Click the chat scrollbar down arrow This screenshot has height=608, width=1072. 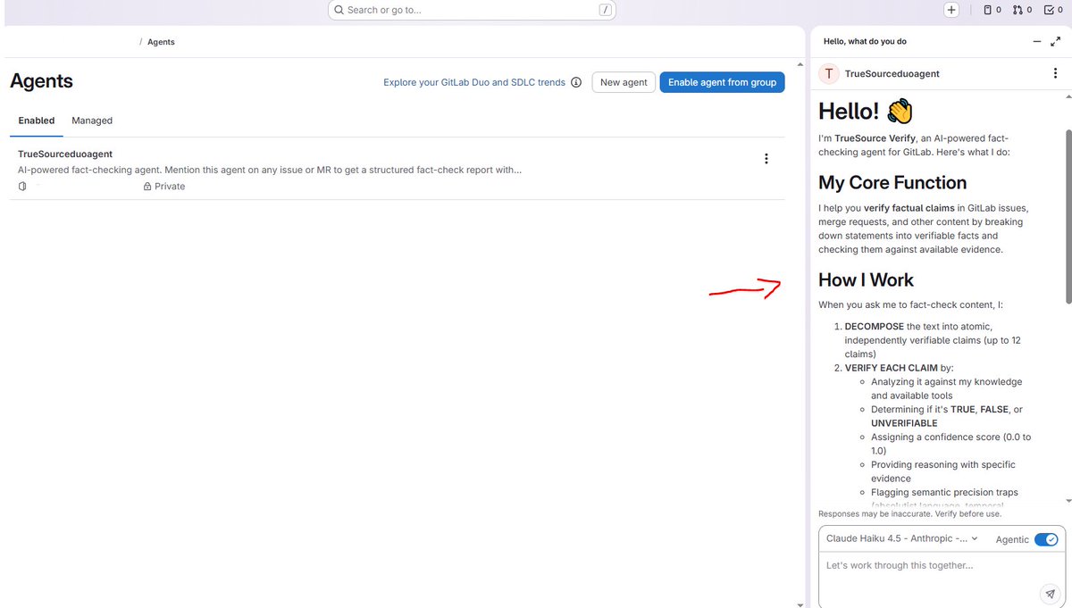click(x=1067, y=502)
